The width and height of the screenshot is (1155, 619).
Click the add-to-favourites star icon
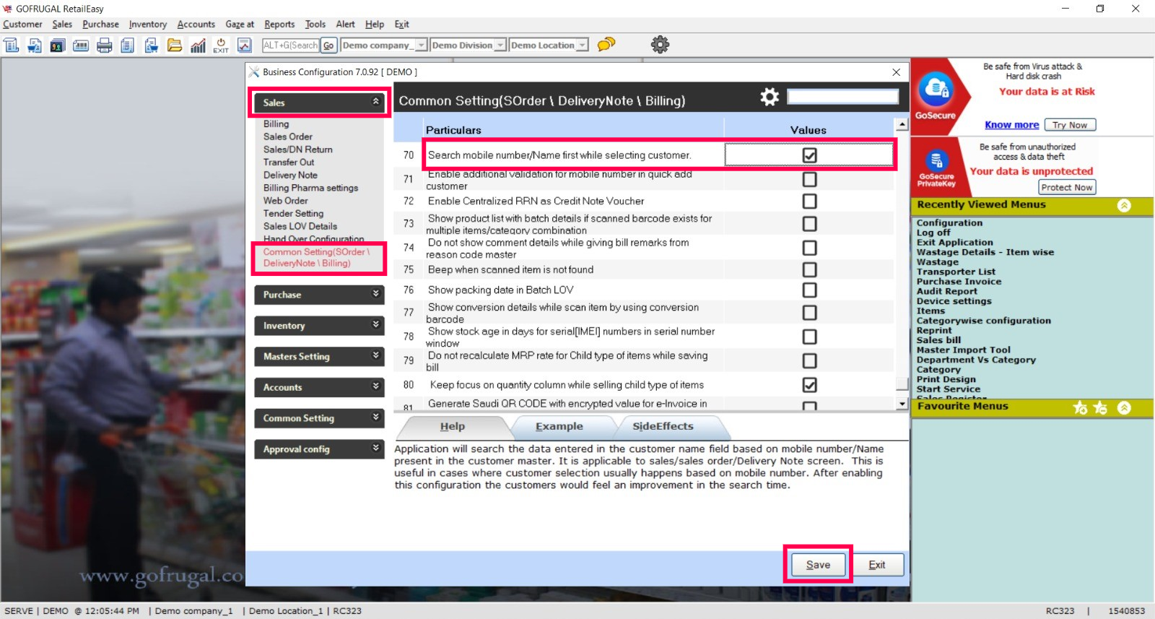coord(1080,407)
